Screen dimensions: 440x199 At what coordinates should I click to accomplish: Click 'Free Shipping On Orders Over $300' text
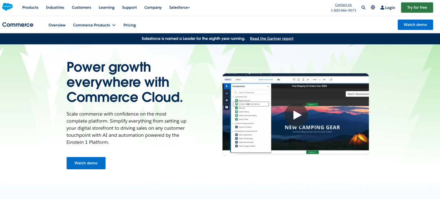[x=309, y=86]
